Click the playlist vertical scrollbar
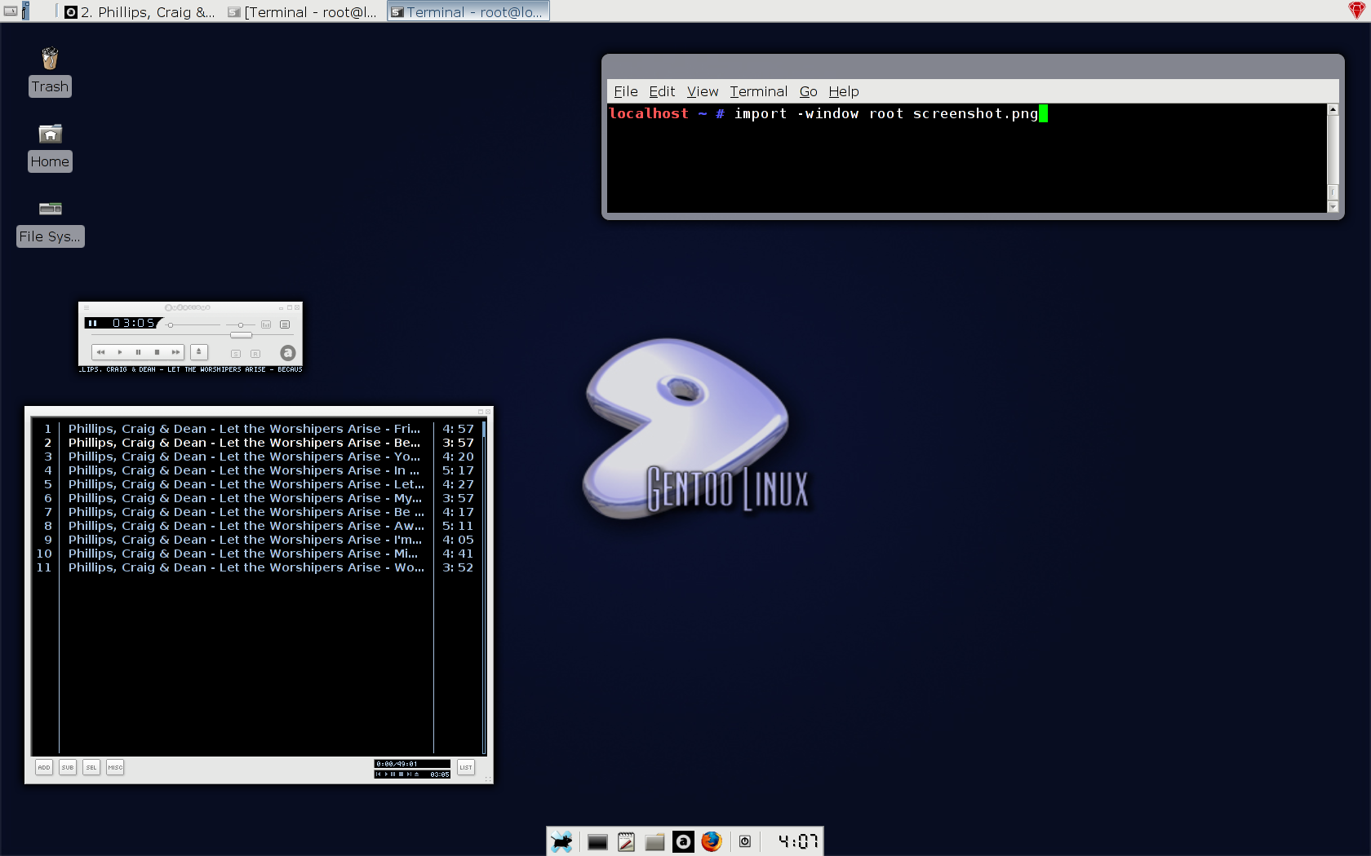Image resolution: width=1371 pixels, height=856 pixels. click(x=484, y=587)
